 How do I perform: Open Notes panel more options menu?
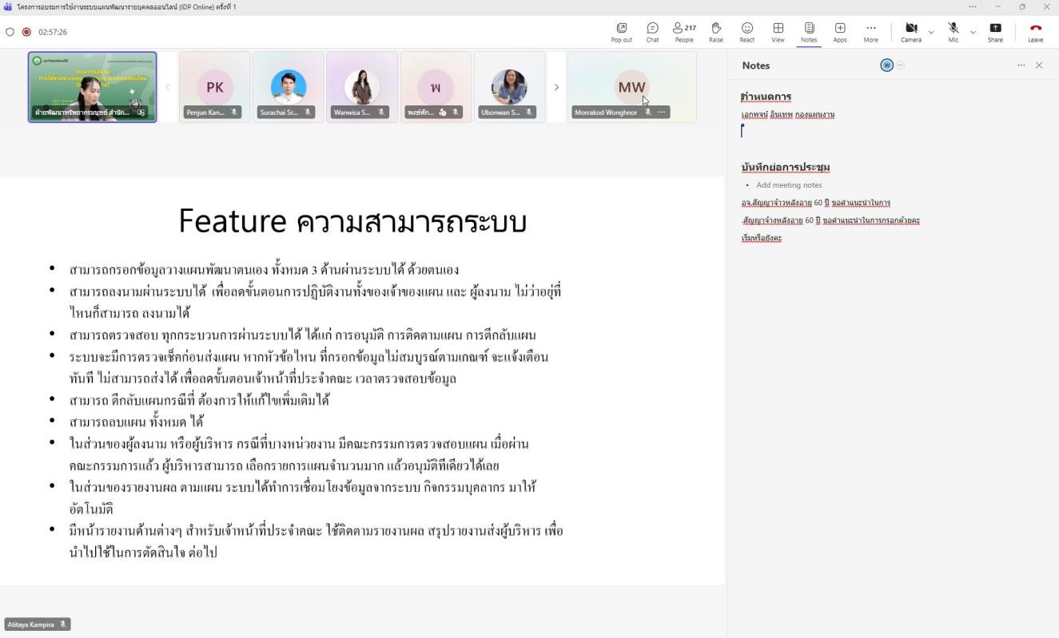[x=1021, y=65]
